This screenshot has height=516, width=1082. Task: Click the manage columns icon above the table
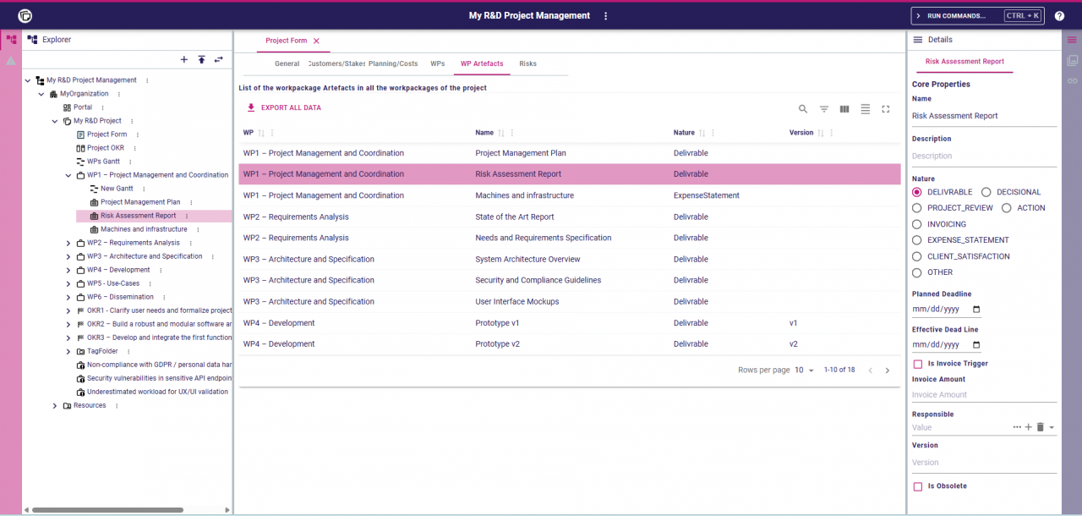[844, 108]
